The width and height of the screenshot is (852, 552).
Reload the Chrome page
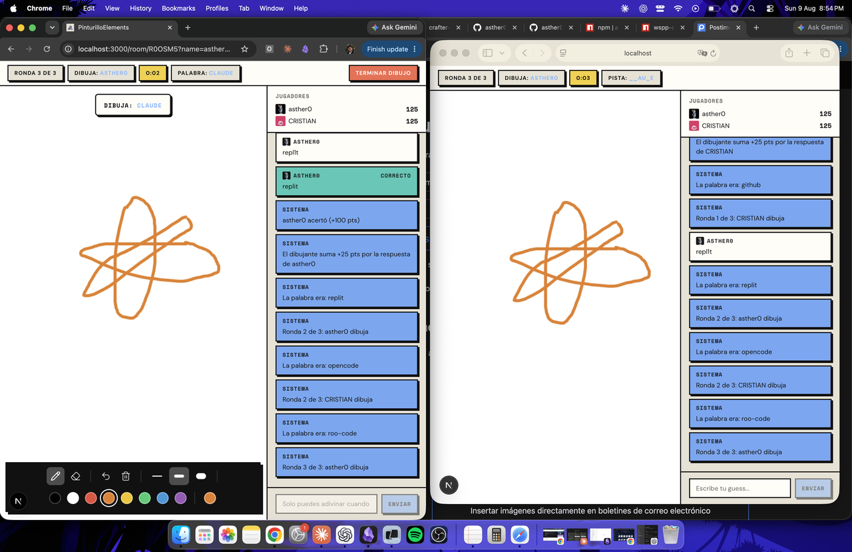47,49
